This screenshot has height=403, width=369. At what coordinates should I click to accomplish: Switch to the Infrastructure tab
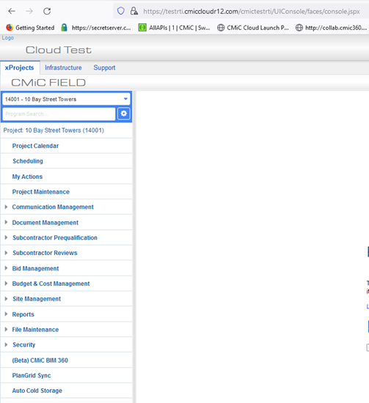pyautogui.click(x=63, y=67)
